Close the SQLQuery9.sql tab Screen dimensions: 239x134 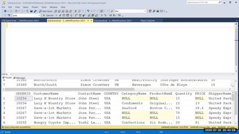tap(91, 20)
